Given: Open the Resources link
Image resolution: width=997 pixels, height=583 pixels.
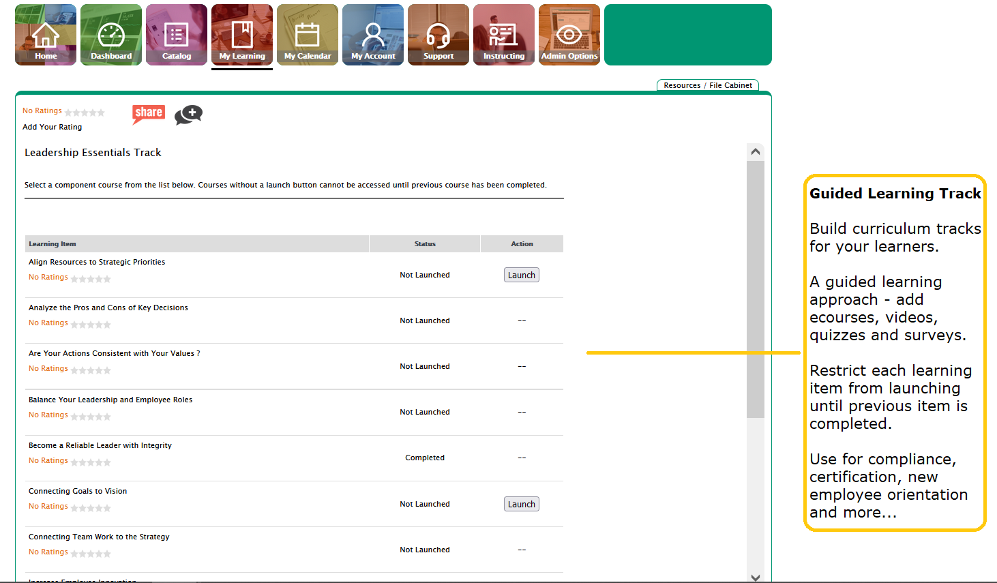Looking at the screenshot, I should 682,85.
